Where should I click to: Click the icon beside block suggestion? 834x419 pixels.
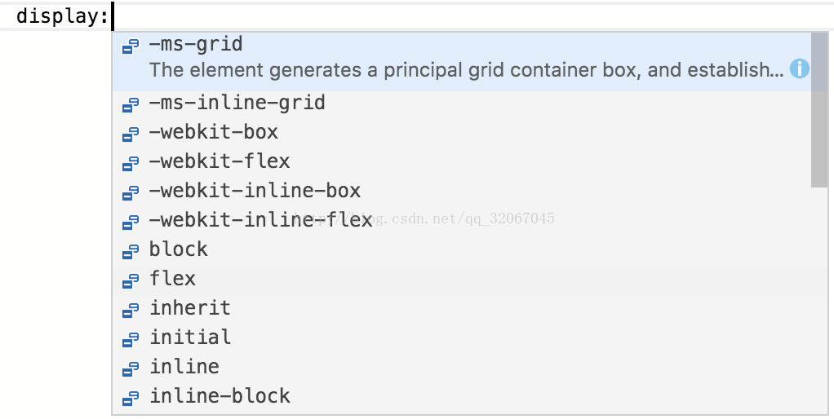[131, 250]
